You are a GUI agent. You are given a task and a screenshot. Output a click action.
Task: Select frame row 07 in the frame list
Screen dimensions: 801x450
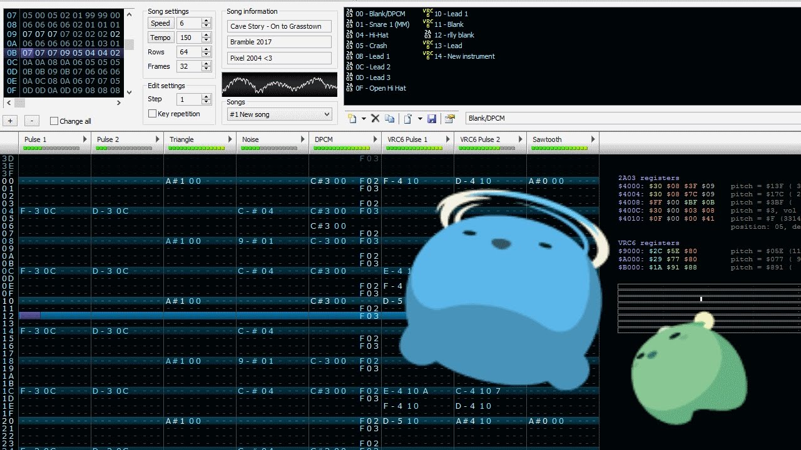tap(64, 16)
